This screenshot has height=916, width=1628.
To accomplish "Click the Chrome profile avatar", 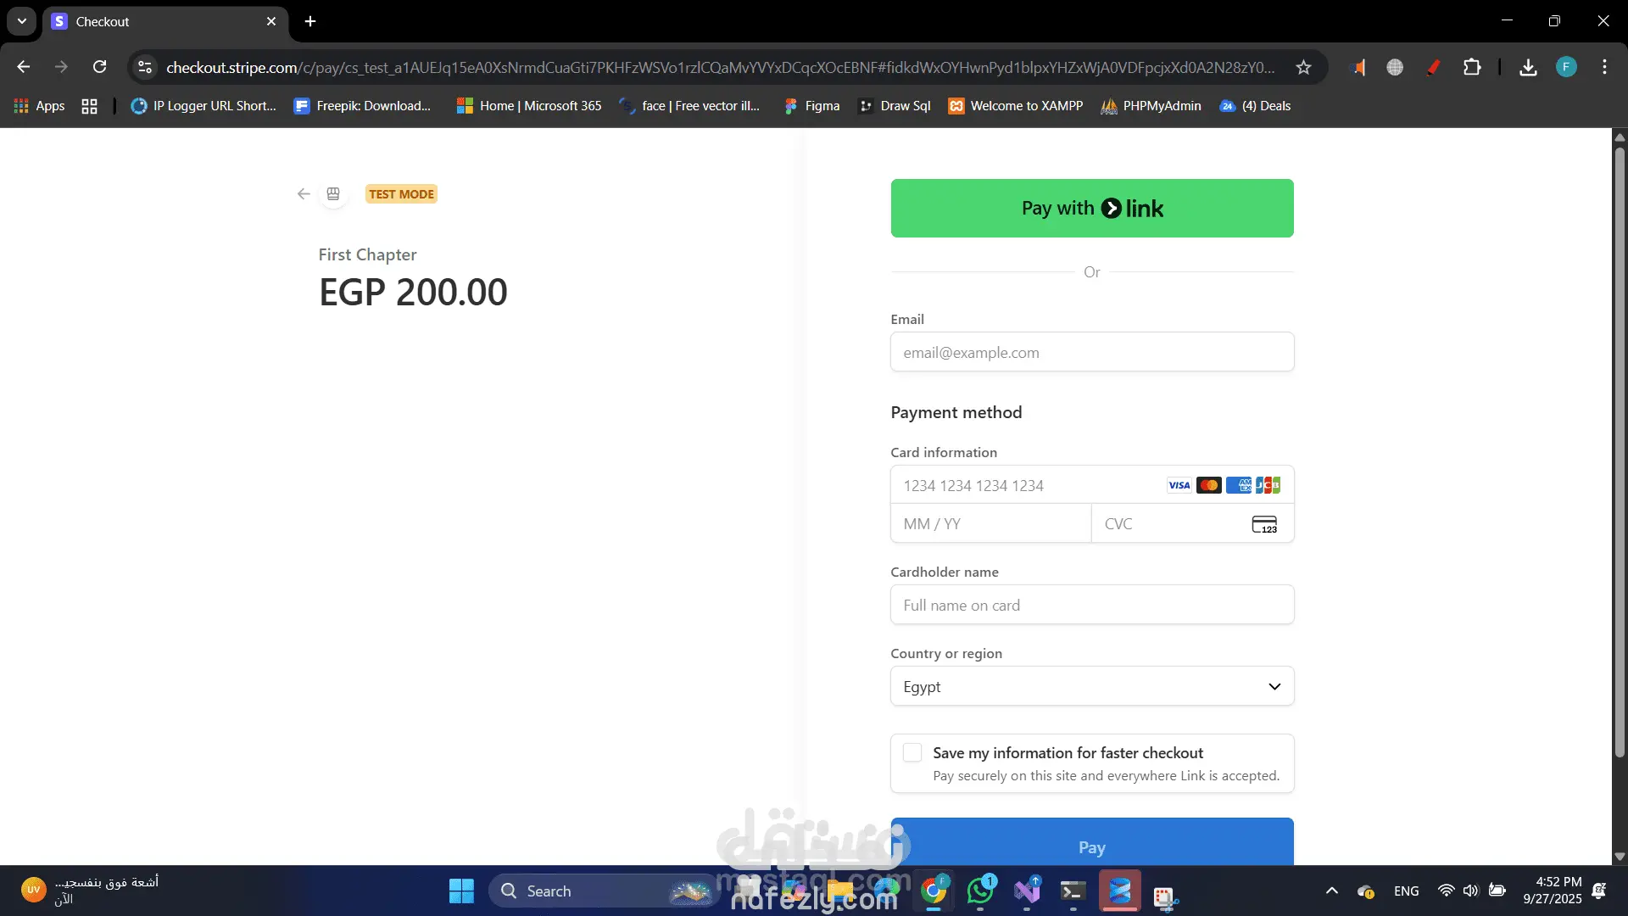I will pos(1566,67).
